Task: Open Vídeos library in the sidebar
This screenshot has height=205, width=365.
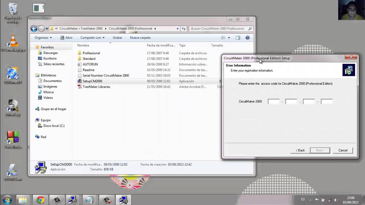Action: tap(48, 98)
